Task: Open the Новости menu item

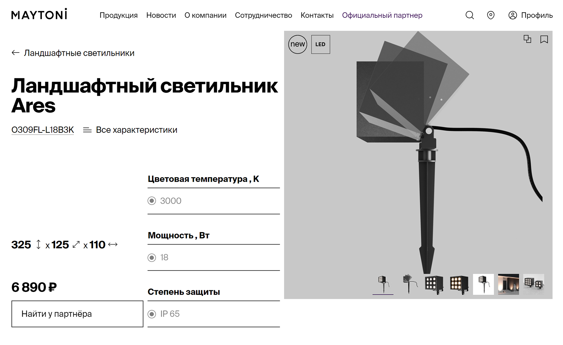Action: coord(161,15)
